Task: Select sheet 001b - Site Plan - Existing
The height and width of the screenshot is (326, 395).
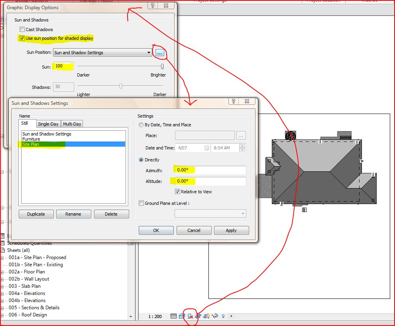Action: [x=36, y=265]
